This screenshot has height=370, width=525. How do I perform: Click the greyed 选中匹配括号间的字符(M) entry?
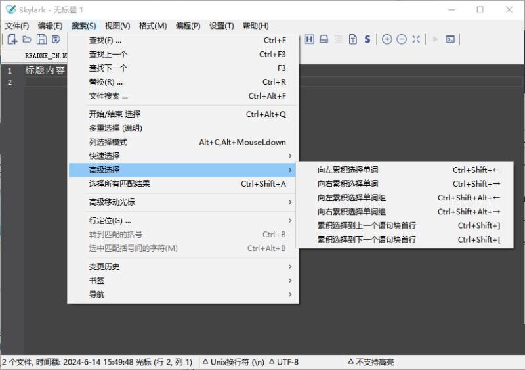coord(183,248)
